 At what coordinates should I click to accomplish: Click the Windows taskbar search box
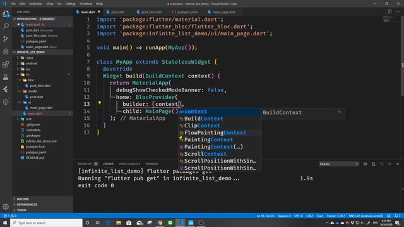[x=46, y=223]
